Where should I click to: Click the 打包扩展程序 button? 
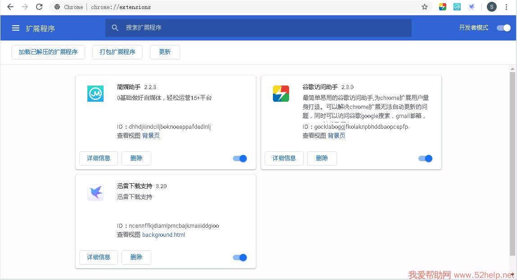(x=118, y=52)
